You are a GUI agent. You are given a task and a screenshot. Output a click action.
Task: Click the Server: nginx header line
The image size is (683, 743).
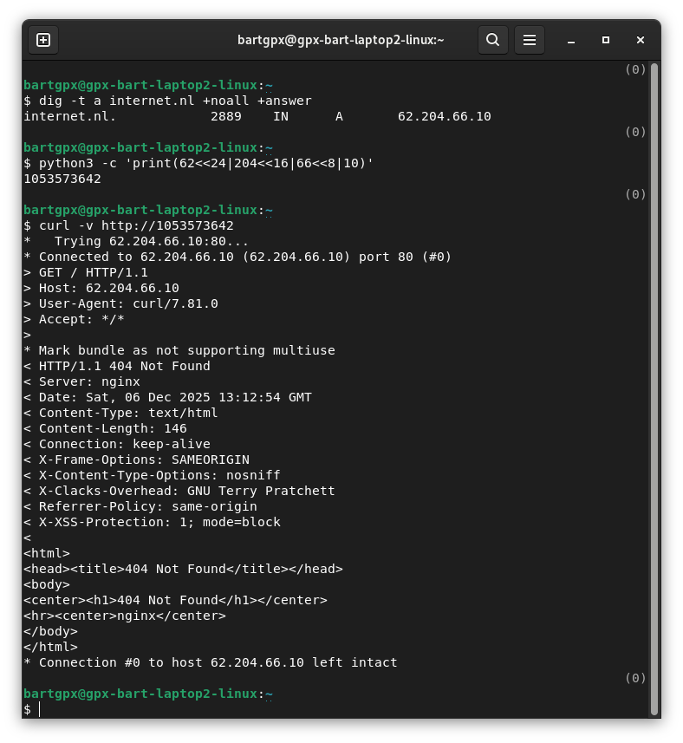tap(89, 381)
